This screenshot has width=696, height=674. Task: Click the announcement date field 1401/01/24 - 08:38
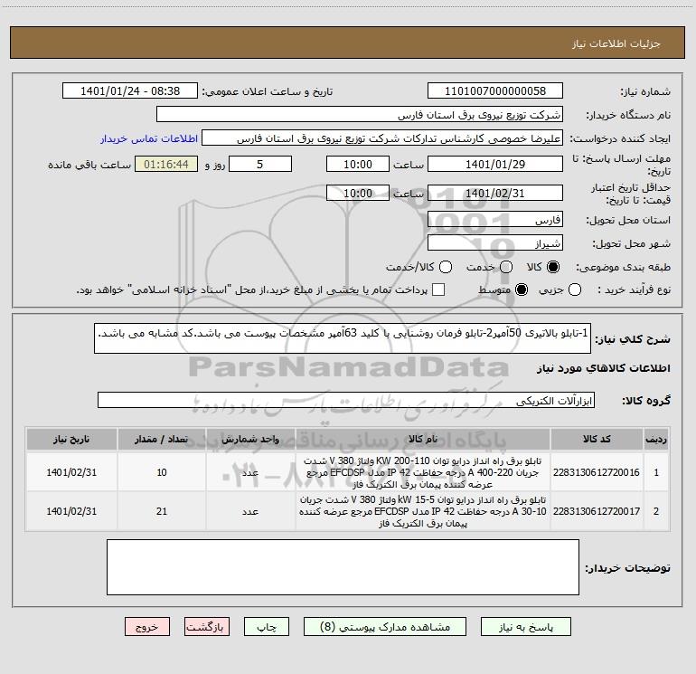[129, 90]
